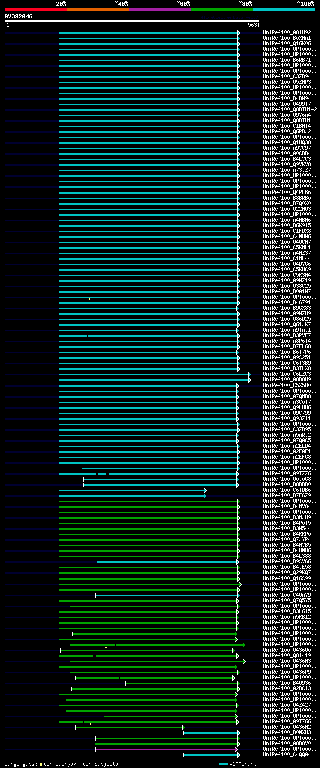Select hit label UniRef100_B4G791

(x=287, y=302)
